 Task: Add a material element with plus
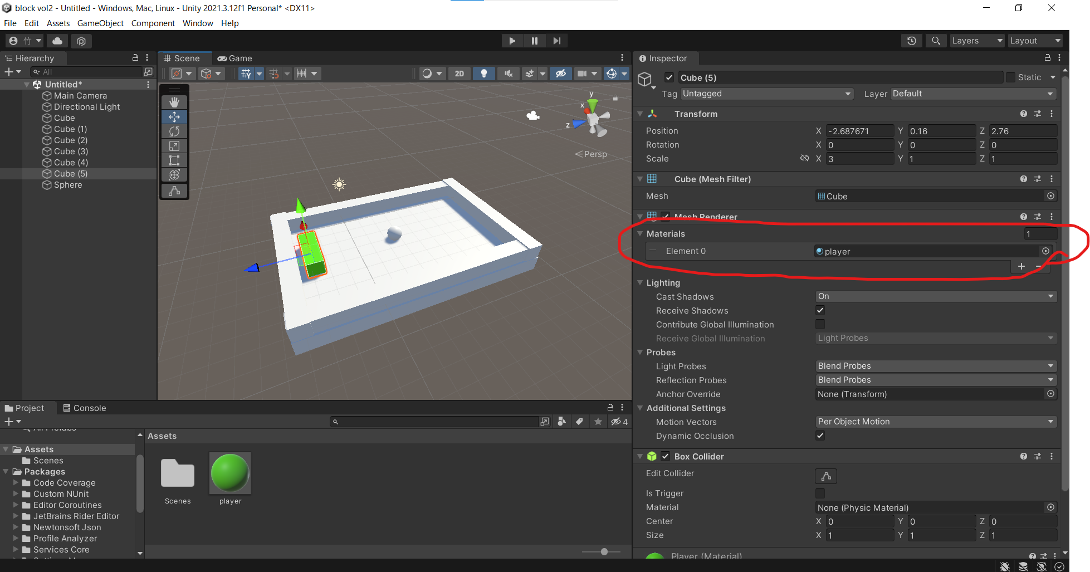(x=1021, y=266)
